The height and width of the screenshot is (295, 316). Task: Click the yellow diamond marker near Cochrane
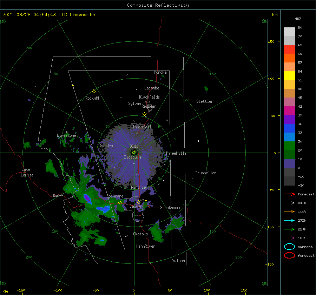coord(120,203)
